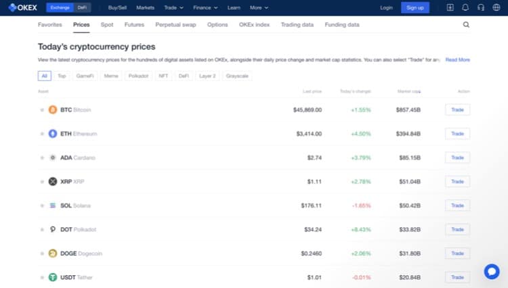508x288 pixels.
Task: Open the blue chat bubble widget
Action: [491, 271]
